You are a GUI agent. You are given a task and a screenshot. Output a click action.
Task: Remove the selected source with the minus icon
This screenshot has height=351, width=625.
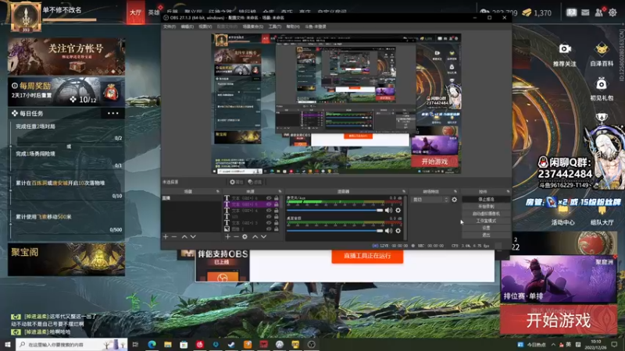(236, 237)
